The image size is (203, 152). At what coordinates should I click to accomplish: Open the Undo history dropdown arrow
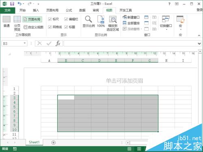pos(24,4)
